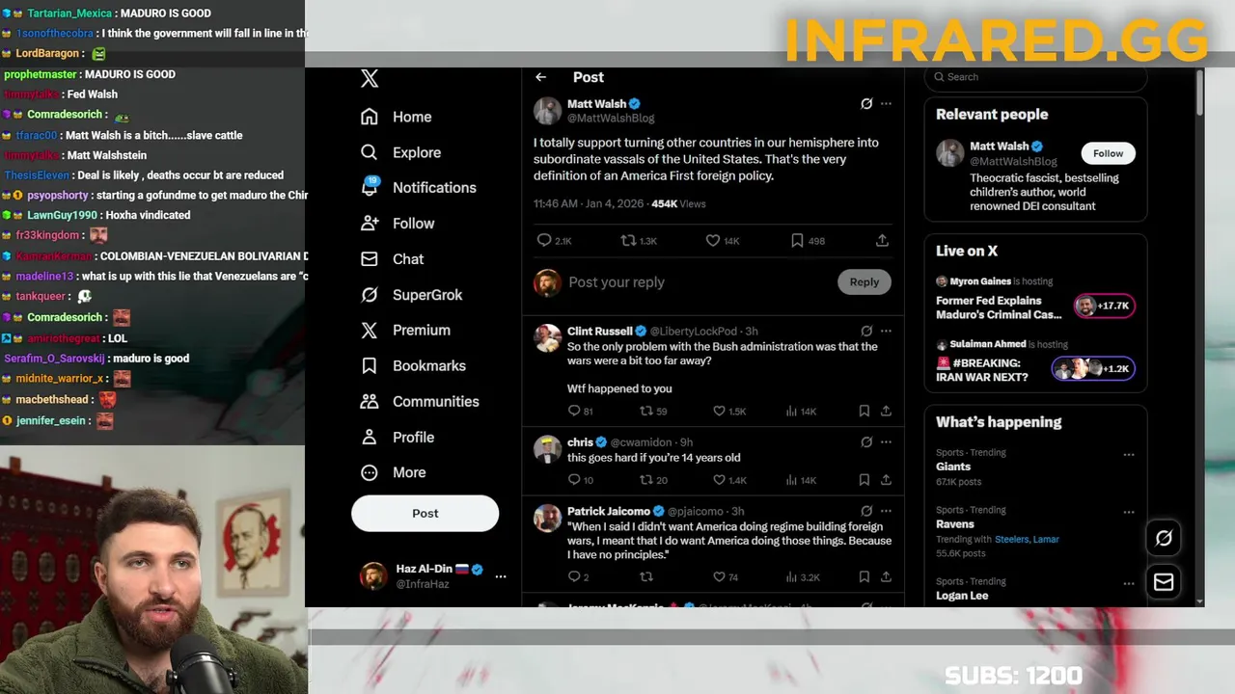Click the Premium X icon
Image resolution: width=1235 pixels, height=694 pixels.
[369, 330]
